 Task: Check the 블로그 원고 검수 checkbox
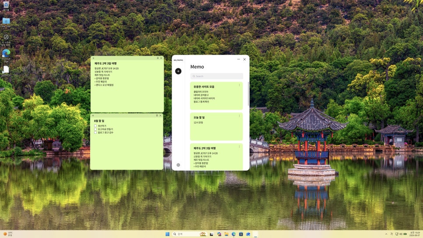click(95, 132)
